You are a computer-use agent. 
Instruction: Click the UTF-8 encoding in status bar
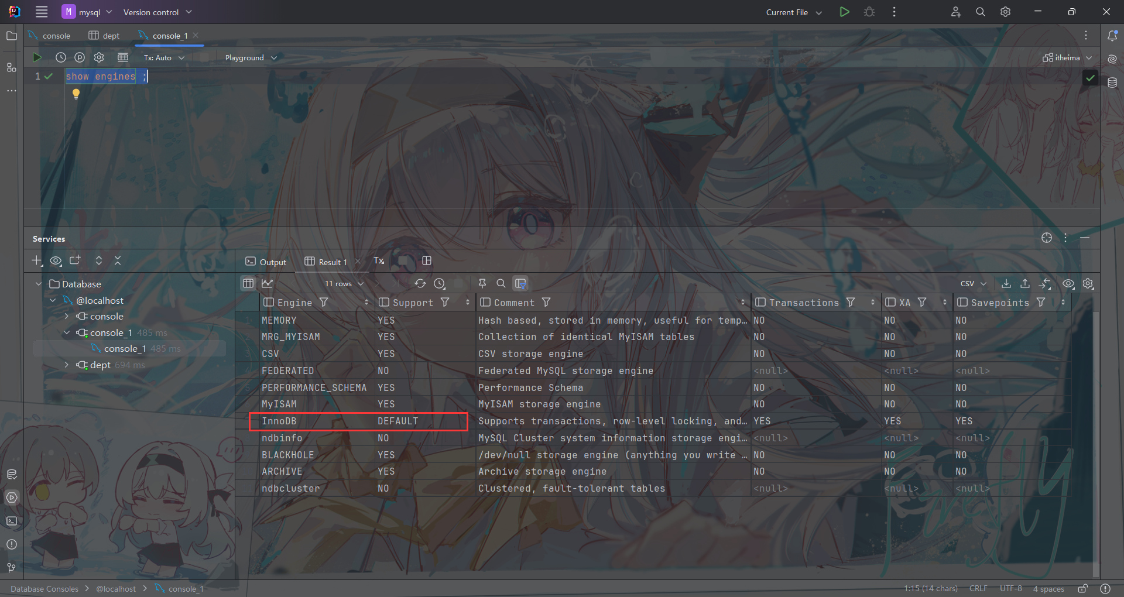[x=1011, y=588]
